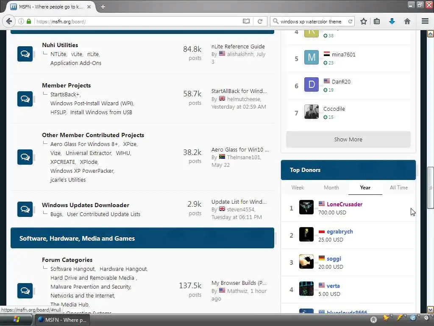
Task: Click verta's avatar image
Action: [x=306, y=289]
